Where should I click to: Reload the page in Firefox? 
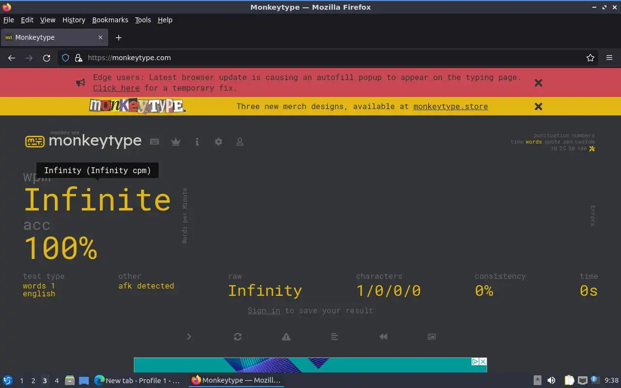click(x=47, y=58)
